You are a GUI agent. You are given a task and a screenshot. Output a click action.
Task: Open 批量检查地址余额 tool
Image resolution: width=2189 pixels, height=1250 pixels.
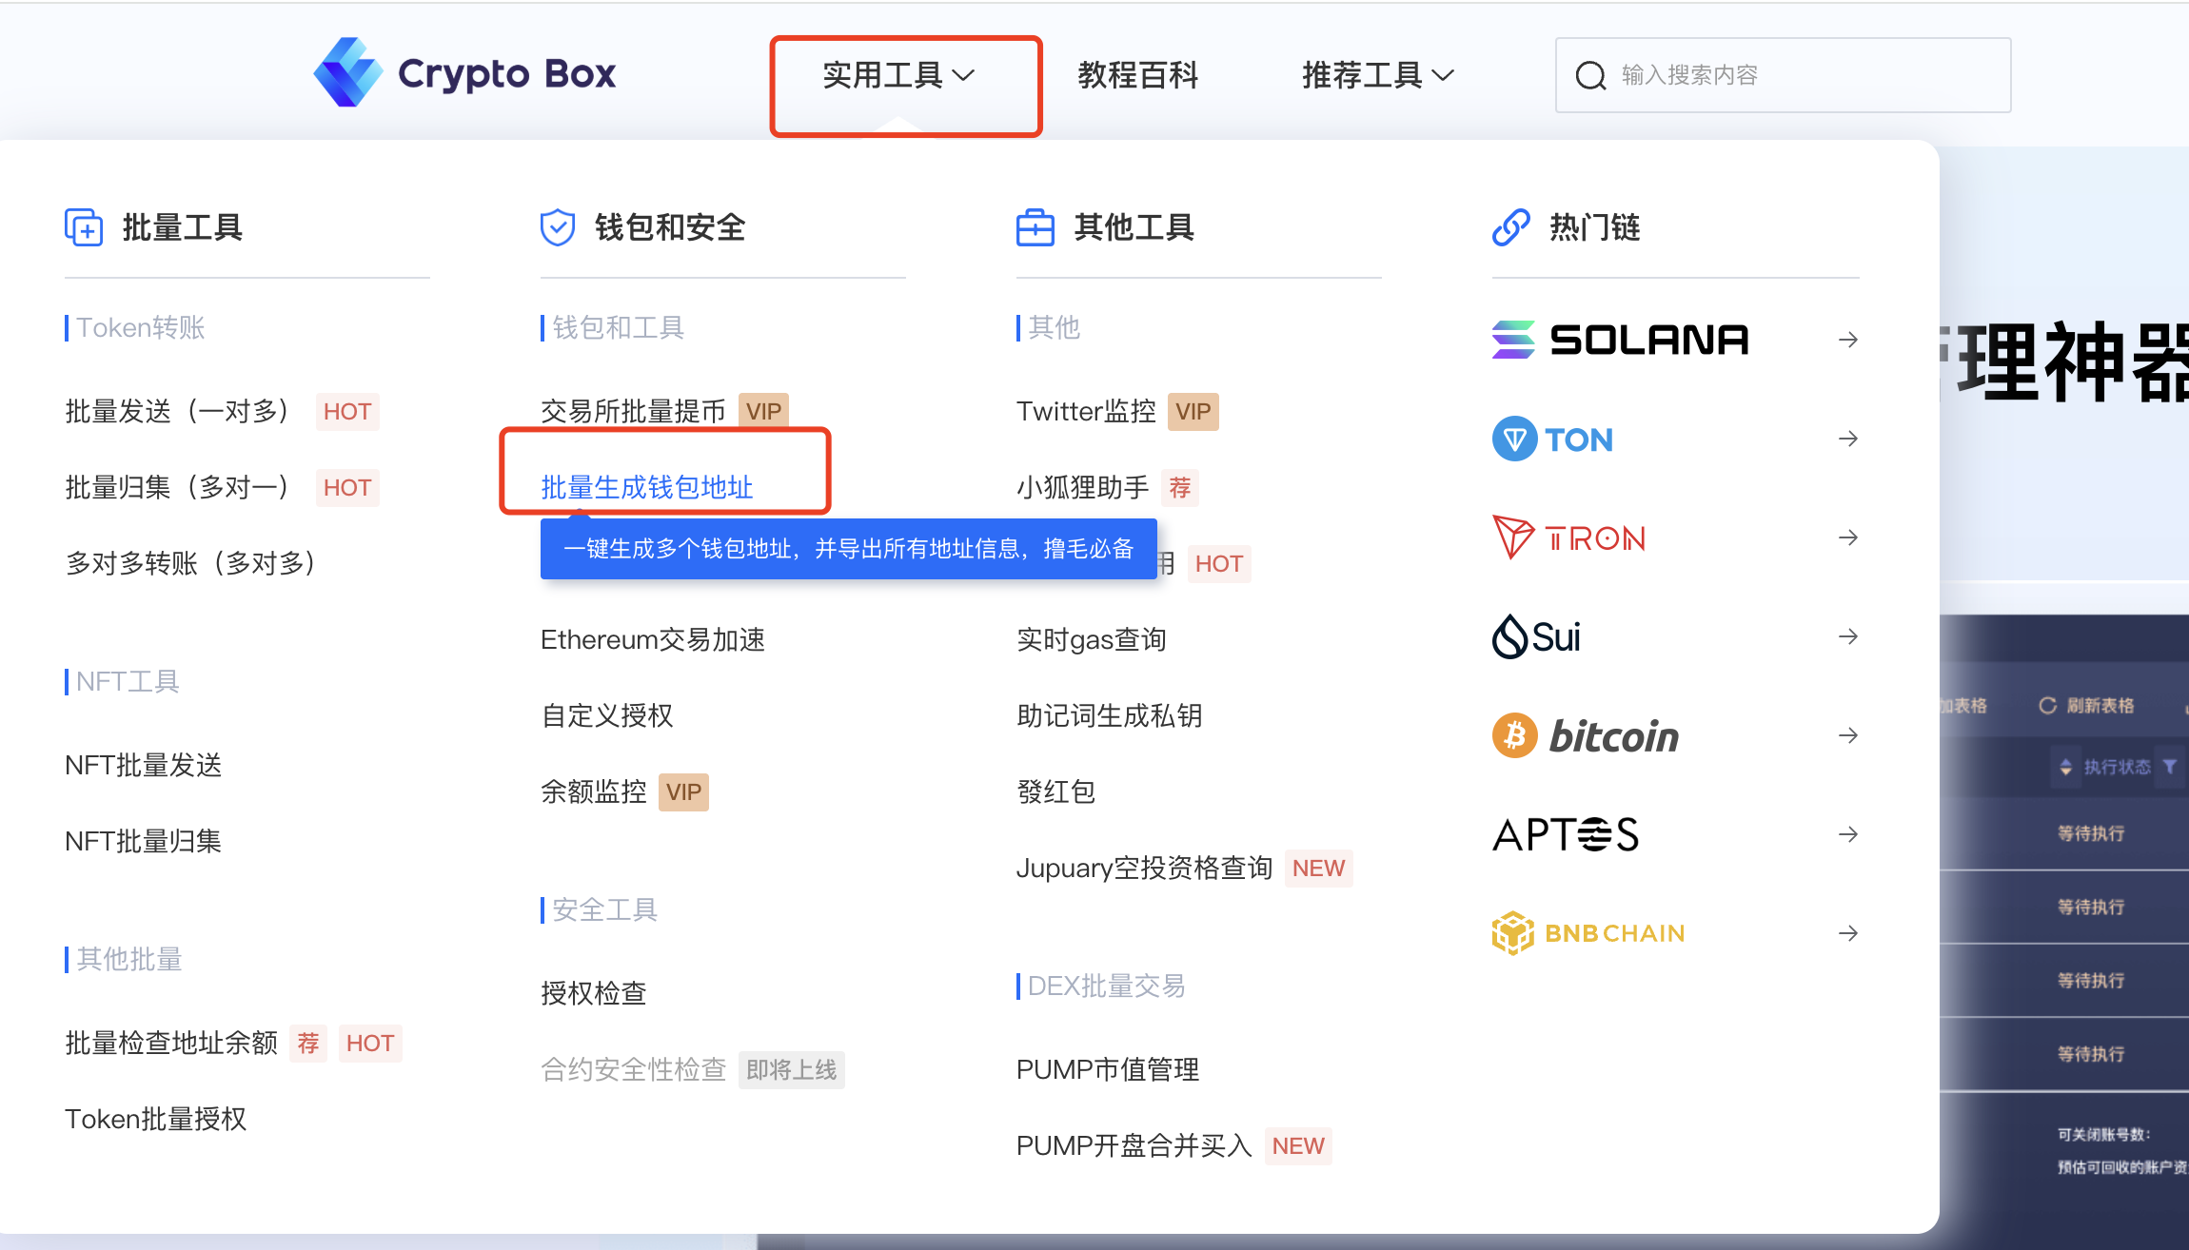pos(171,1043)
